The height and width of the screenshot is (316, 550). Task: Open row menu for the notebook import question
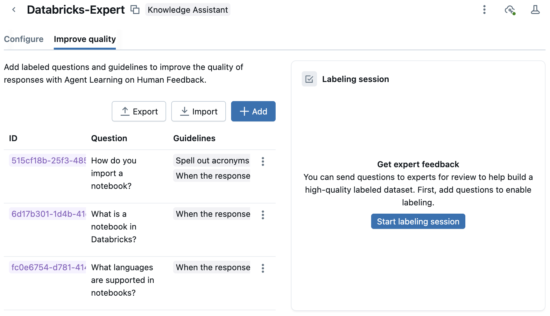(263, 162)
